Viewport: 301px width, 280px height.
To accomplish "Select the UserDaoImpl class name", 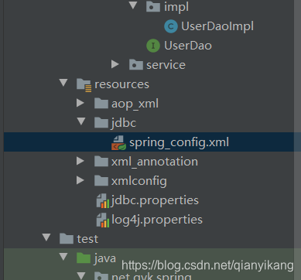I will 217,26.
